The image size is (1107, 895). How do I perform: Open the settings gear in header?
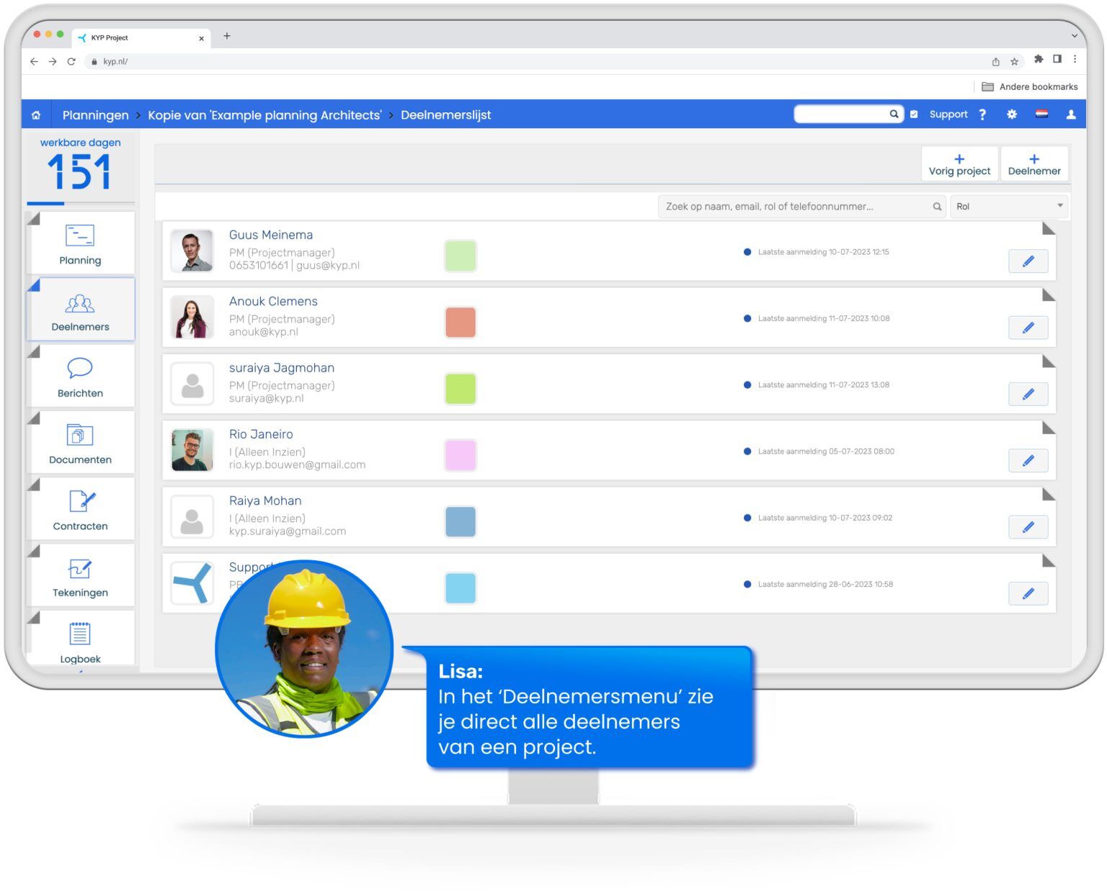(1012, 114)
